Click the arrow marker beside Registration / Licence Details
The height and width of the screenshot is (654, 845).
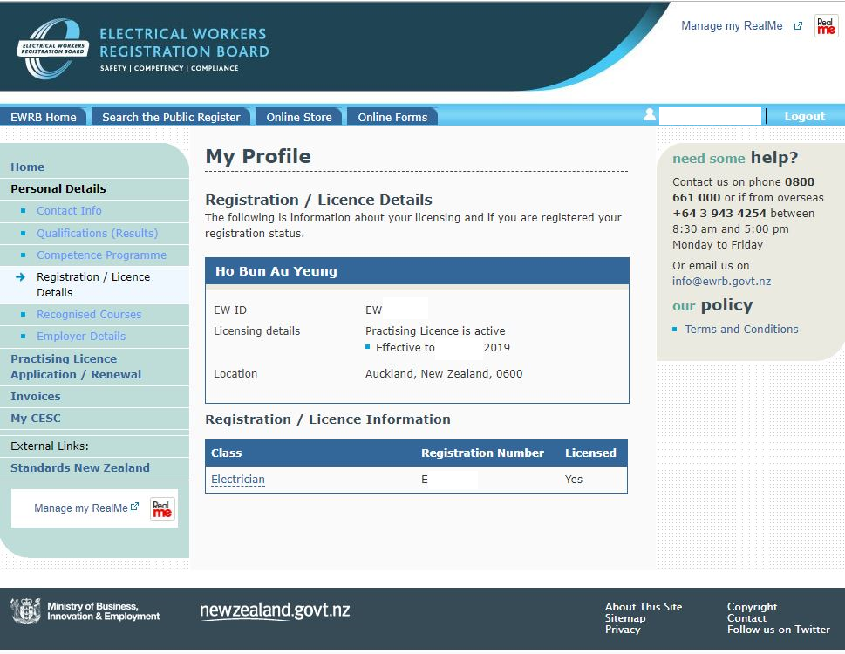coord(19,277)
